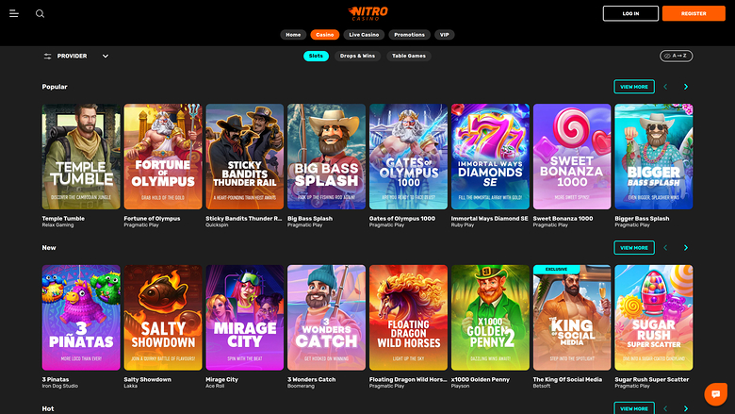Go to Home tab
The width and height of the screenshot is (735, 414).
tap(293, 35)
